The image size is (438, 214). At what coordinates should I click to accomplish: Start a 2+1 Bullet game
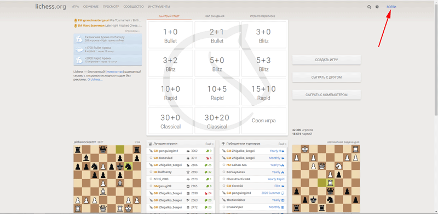pos(217,35)
